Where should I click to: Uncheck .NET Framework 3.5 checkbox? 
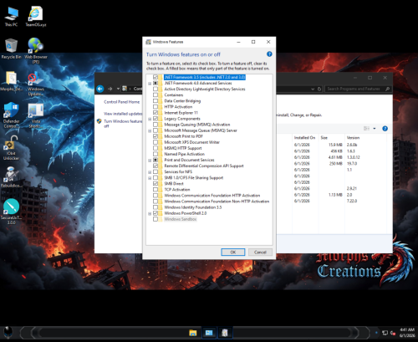pyautogui.click(x=155, y=77)
